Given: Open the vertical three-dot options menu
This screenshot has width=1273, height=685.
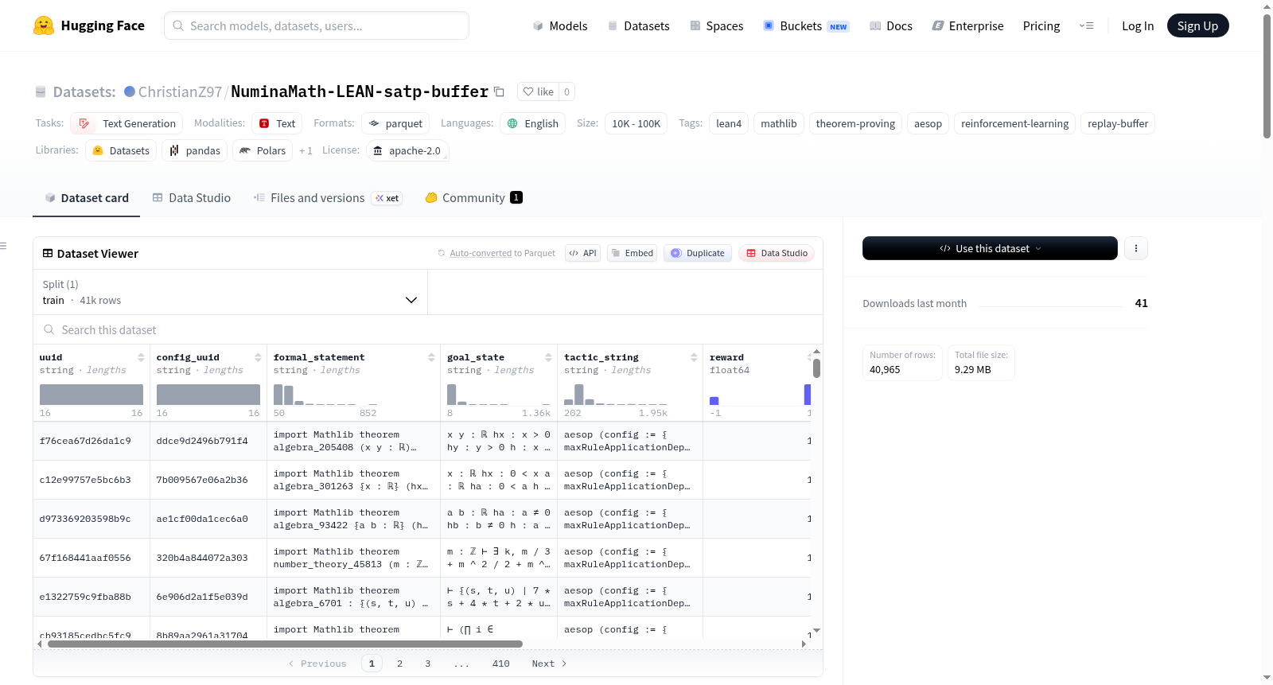Looking at the screenshot, I should pyautogui.click(x=1136, y=248).
